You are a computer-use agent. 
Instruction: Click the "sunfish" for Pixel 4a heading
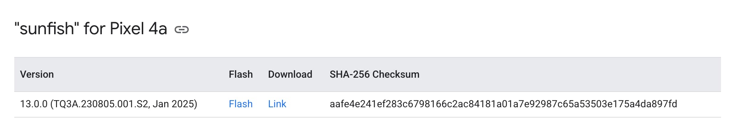point(91,29)
